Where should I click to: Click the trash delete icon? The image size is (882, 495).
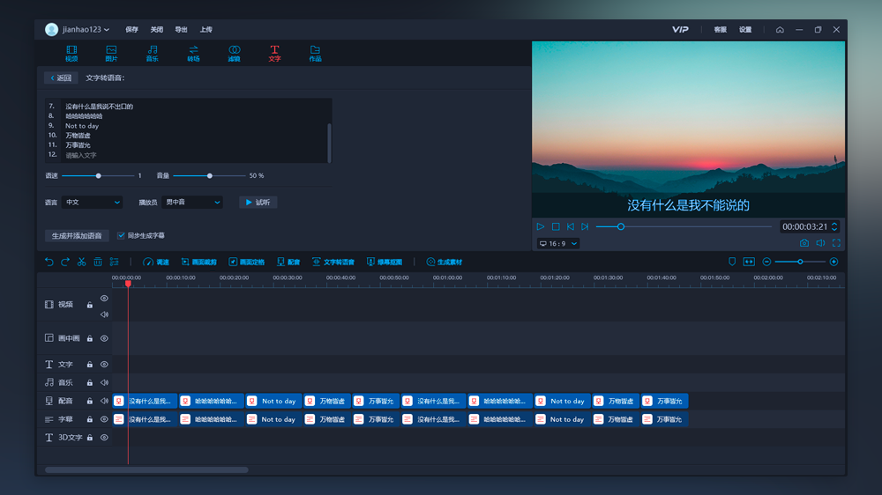point(98,262)
